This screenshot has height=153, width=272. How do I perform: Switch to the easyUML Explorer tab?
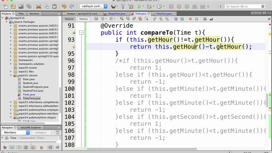(x=31, y=127)
